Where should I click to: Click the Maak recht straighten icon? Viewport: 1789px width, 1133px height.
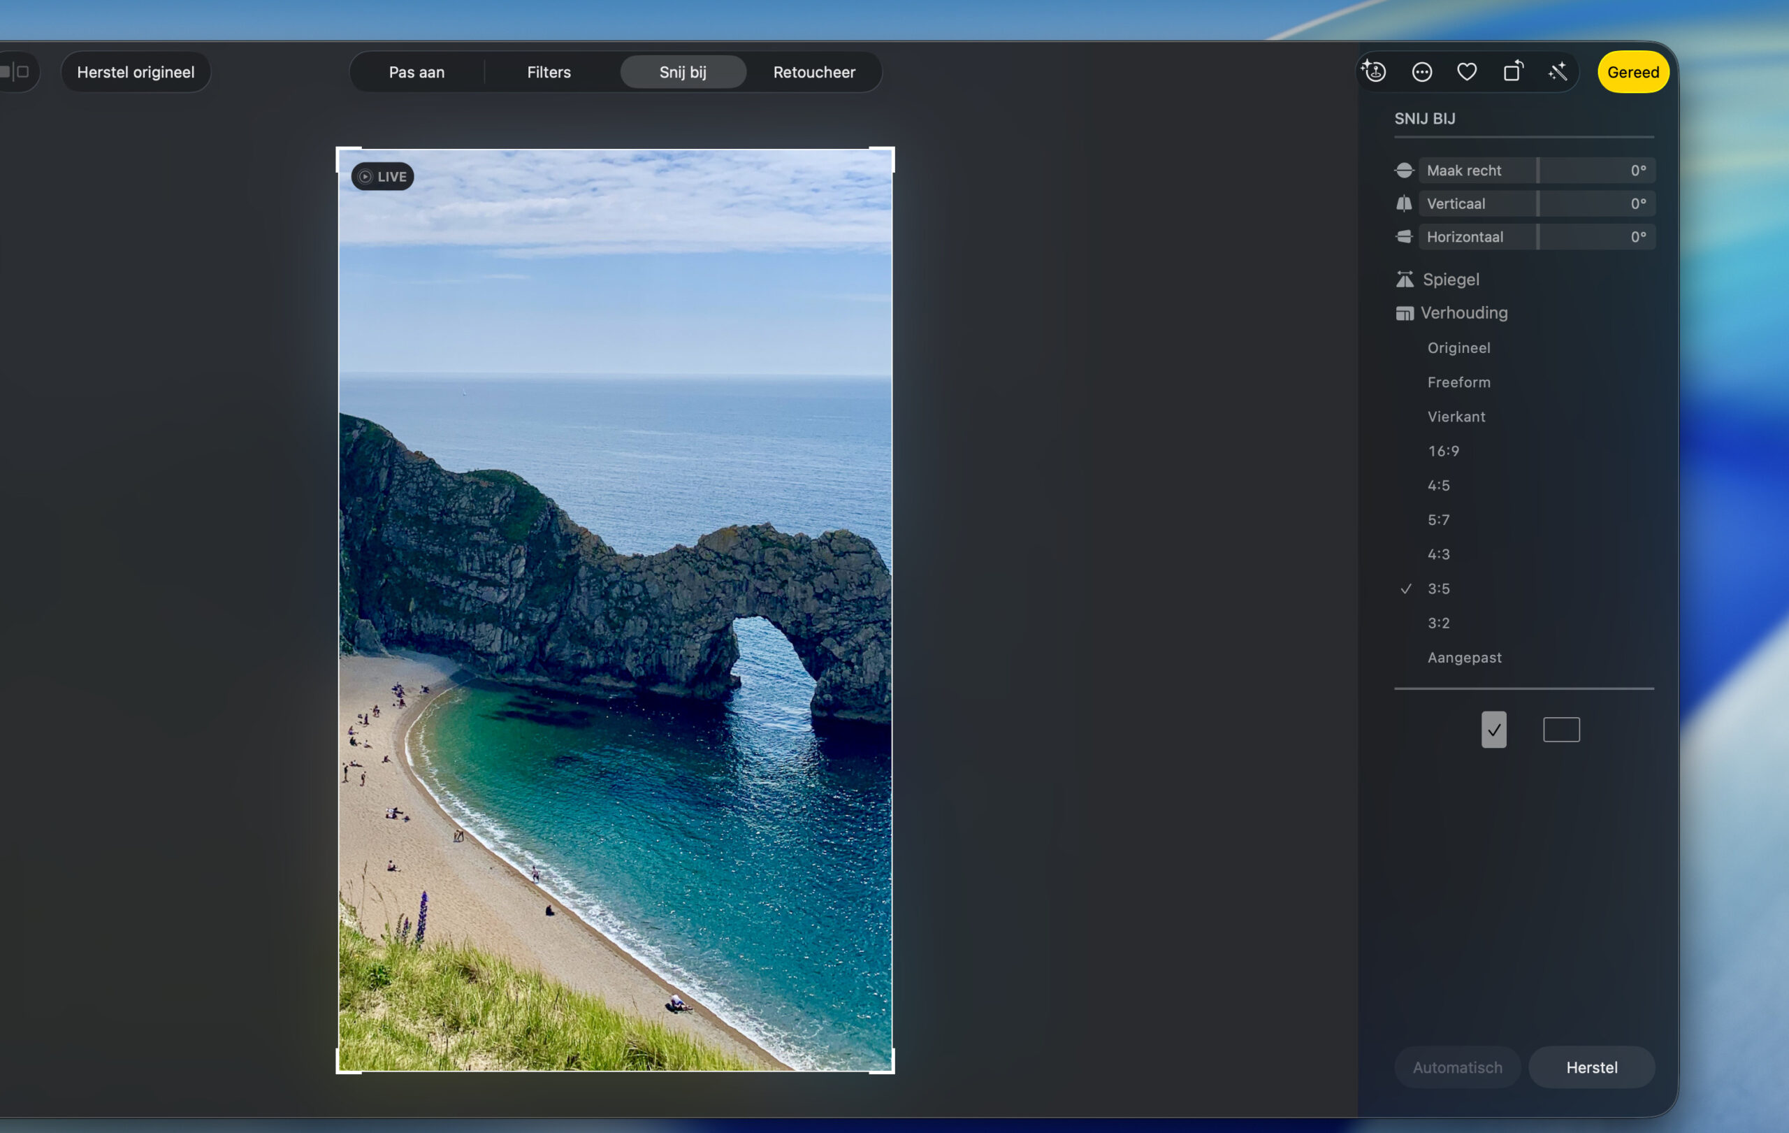point(1403,171)
